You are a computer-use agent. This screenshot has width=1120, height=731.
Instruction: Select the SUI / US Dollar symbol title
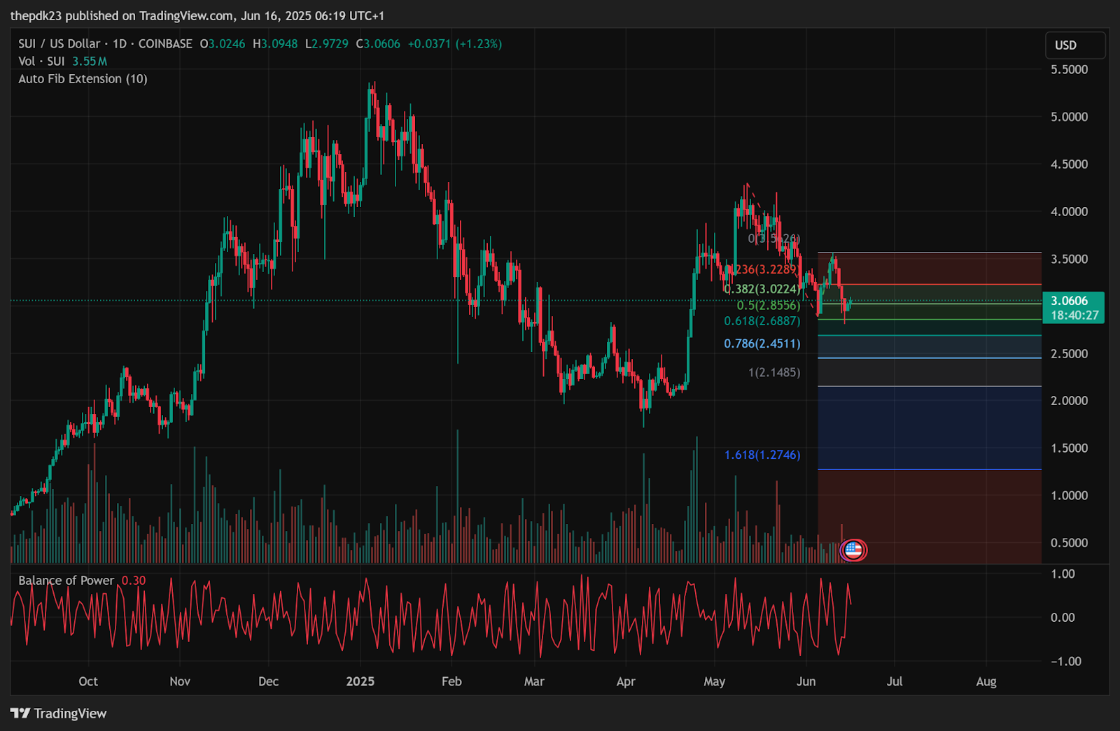59,43
